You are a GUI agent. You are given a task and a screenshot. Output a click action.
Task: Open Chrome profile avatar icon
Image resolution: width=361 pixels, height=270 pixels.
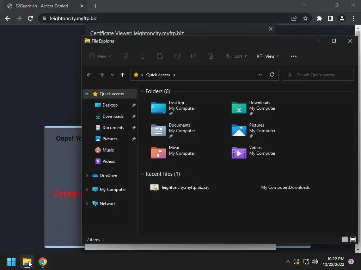pyautogui.click(x=342, y=18)
